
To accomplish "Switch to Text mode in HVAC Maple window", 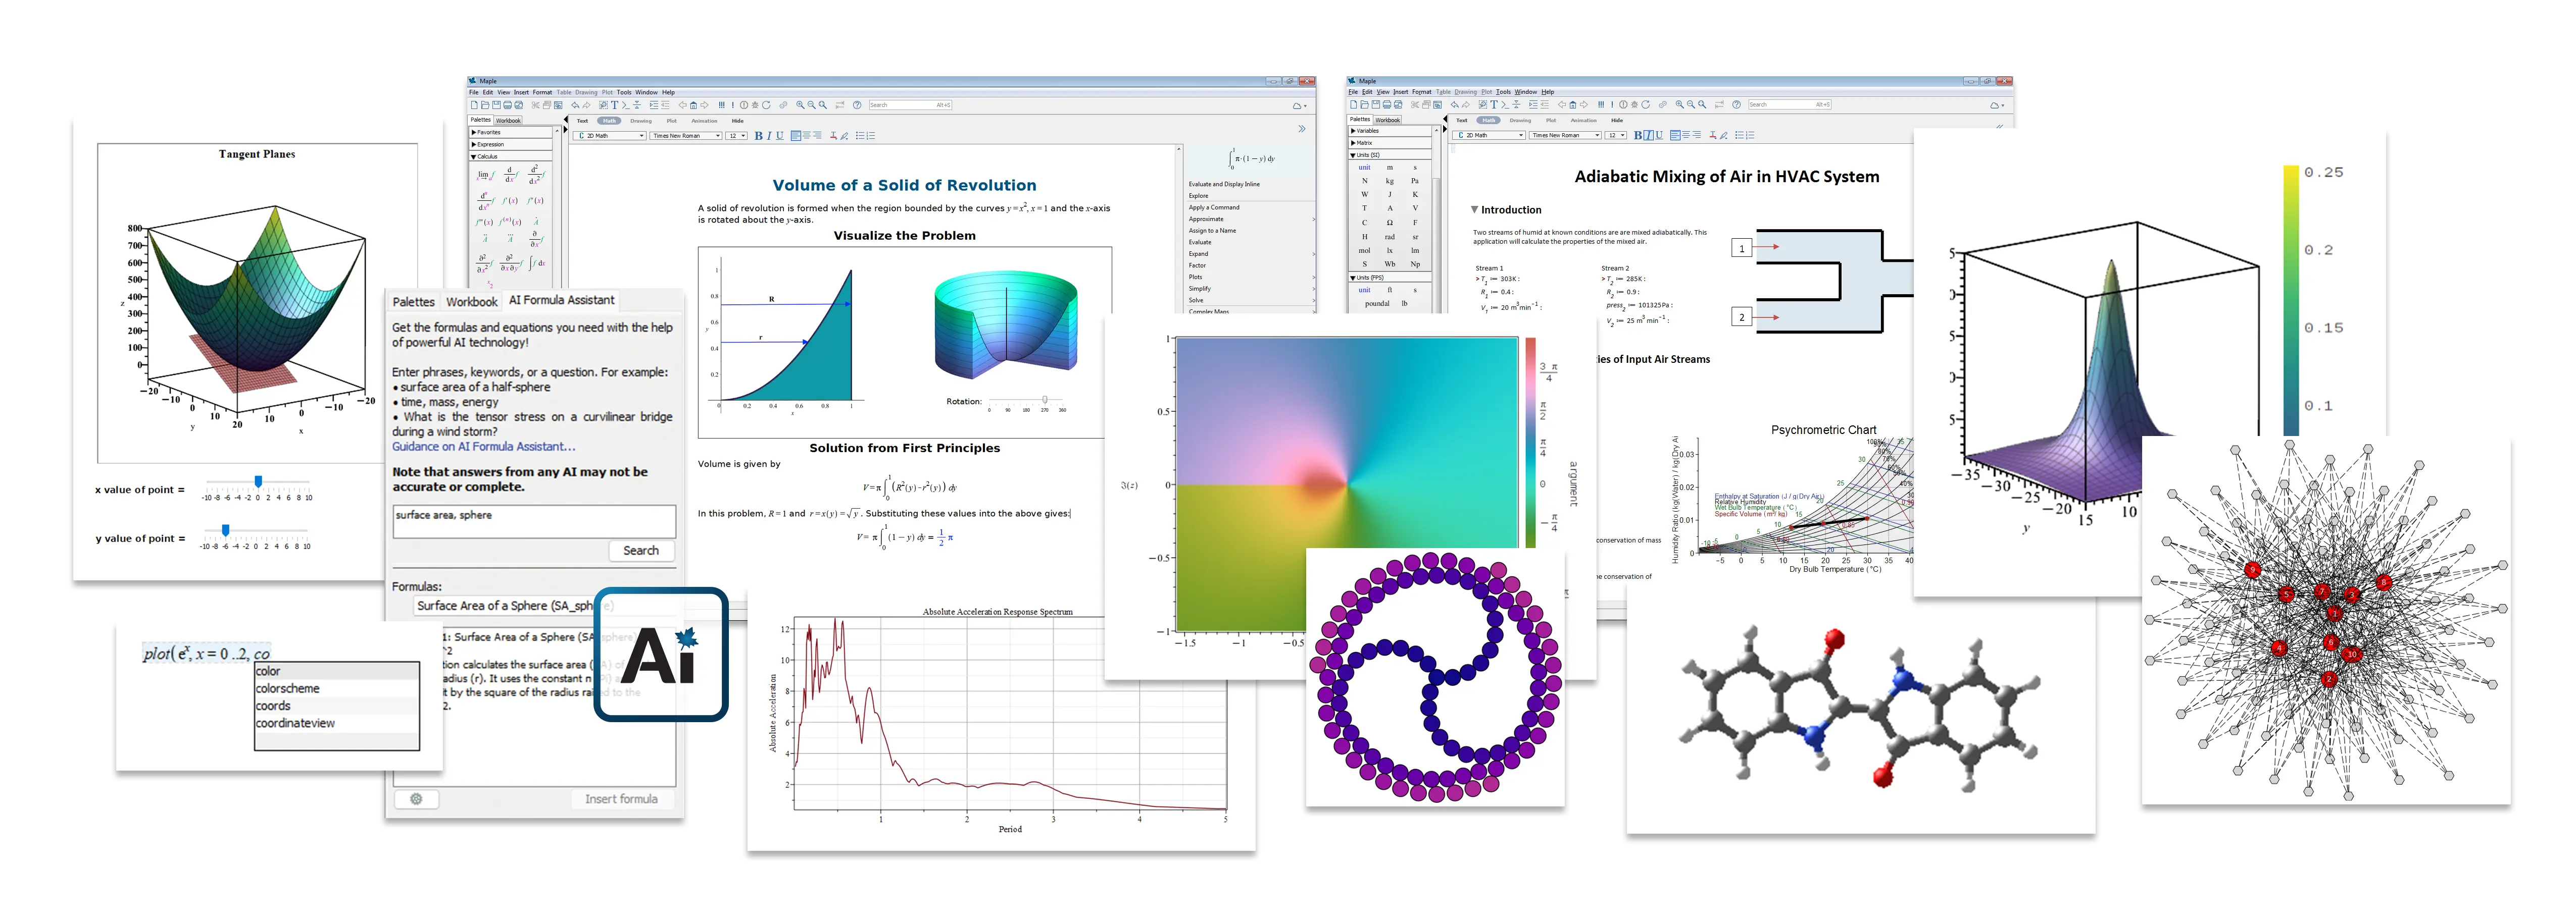I will 1462,120.
